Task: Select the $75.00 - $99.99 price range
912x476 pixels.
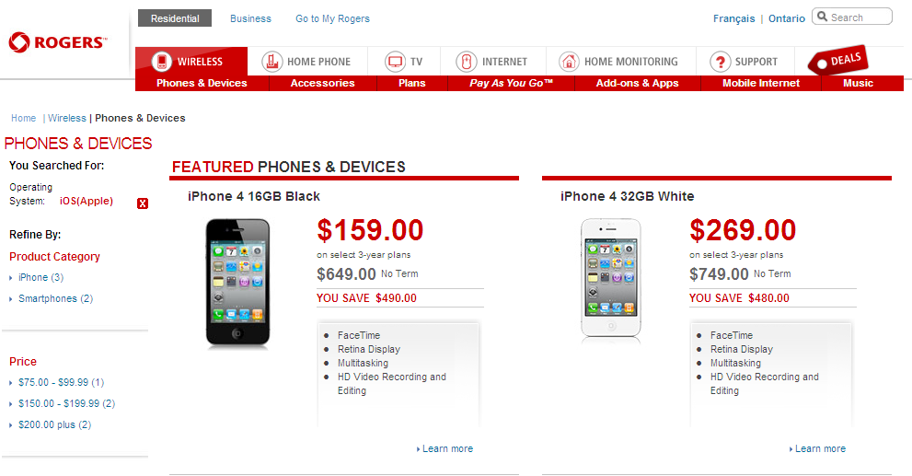Action: (x=61, y=382)
